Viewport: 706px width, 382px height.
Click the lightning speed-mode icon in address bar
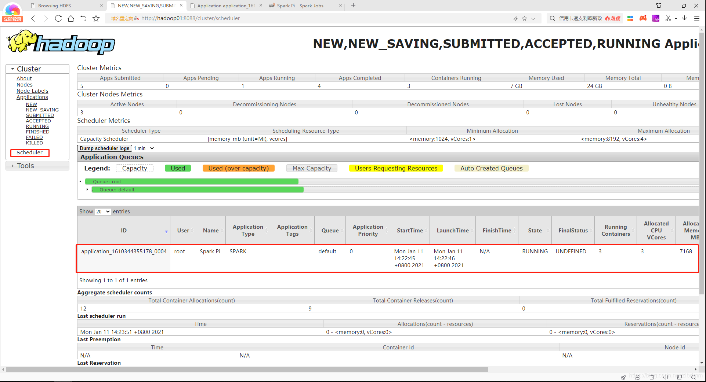[x=515, y=19]
